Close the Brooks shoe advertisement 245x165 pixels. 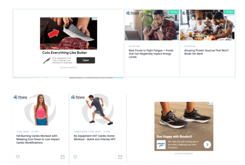pos(212,103)
